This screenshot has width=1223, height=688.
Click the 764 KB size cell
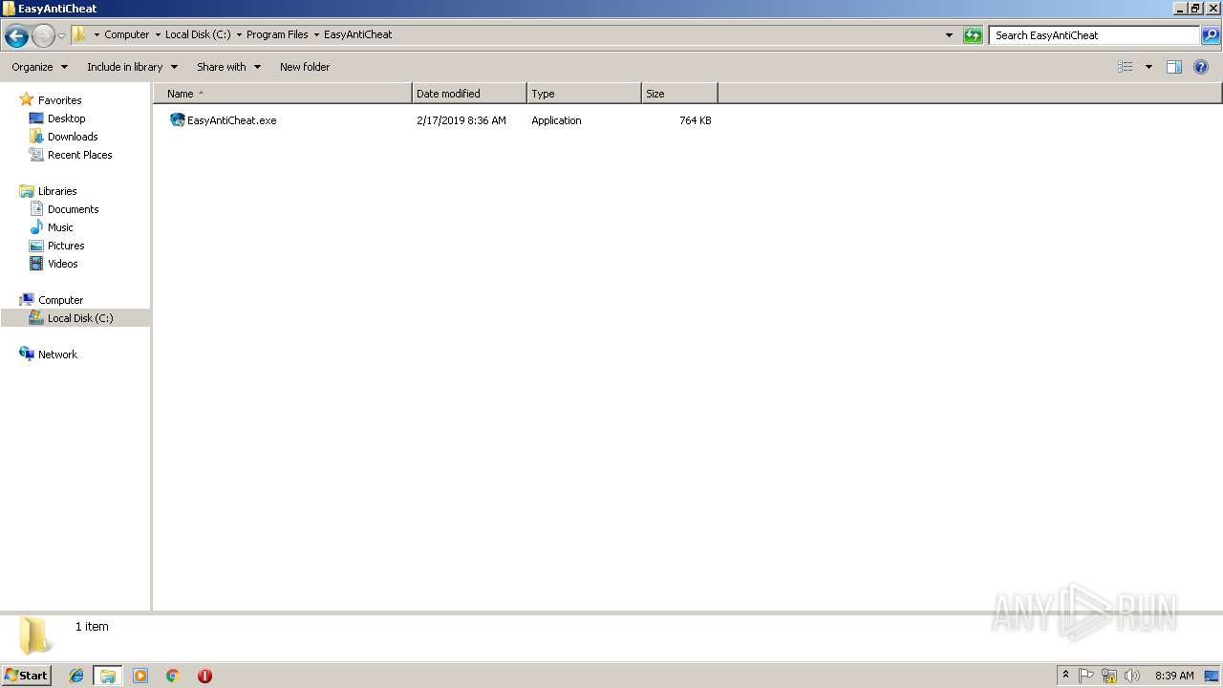[695, 120]
